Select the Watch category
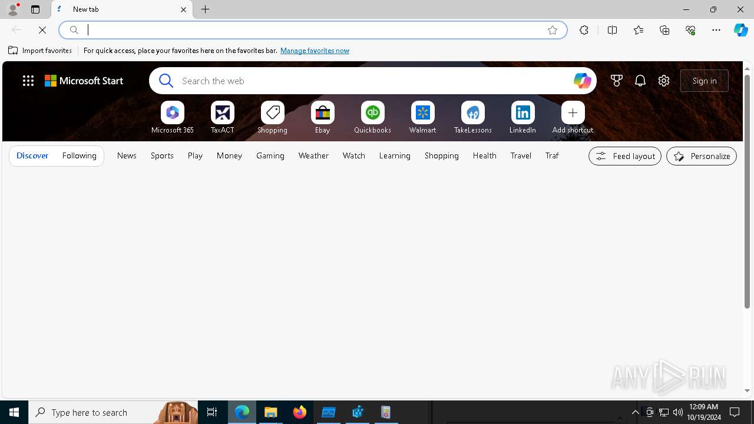This screenshot has height=424, width=754. pyautogui.click(x=354, y=155)
